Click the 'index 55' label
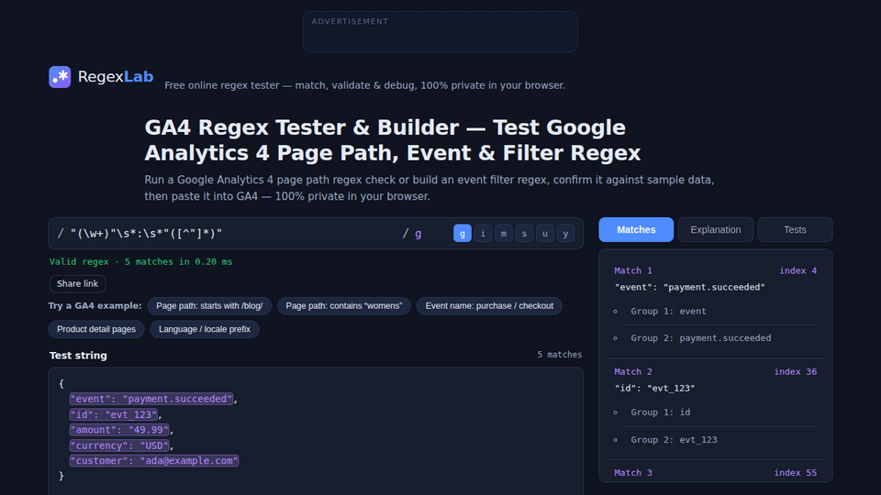The height and width of the screenshot is (495, 881). tap(796, 473)
